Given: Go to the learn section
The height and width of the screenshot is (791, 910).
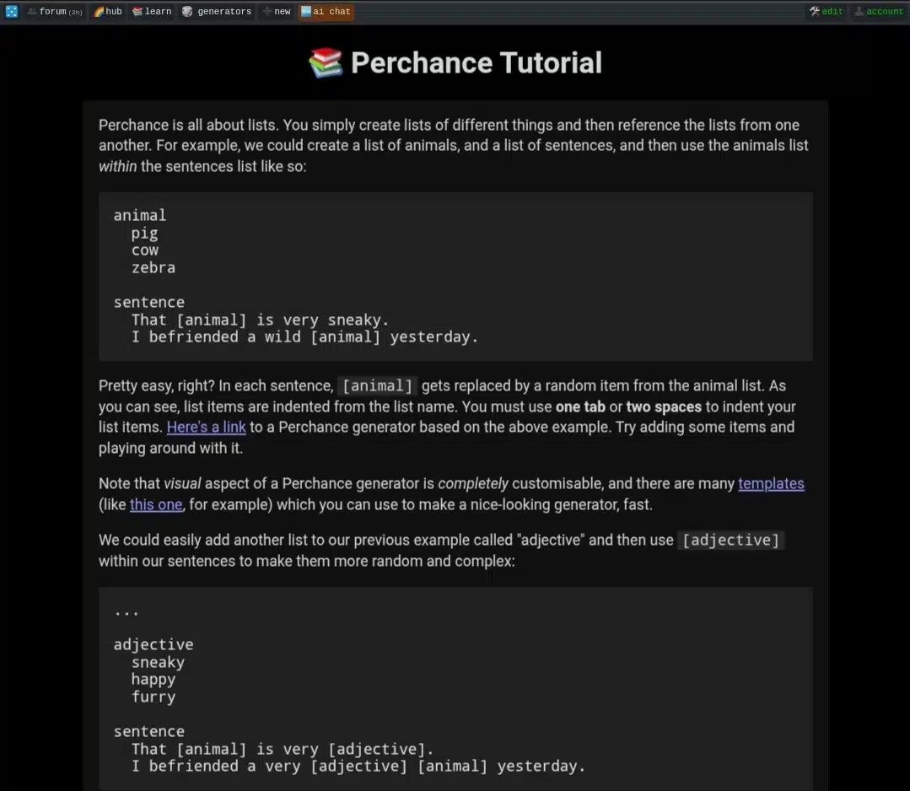Looking at the screenshot, I should pos(152,12).
